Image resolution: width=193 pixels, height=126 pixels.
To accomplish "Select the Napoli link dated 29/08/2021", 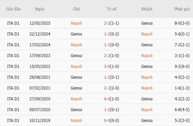I will pyautogui.click(x=147, y=77).
